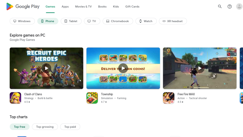Show the Top paid chart
Viewport: 243px width, 137px height.
click(x=70, y=127)
